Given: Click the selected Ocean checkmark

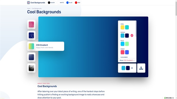Looking at the screenshot, I should (132, 35).
